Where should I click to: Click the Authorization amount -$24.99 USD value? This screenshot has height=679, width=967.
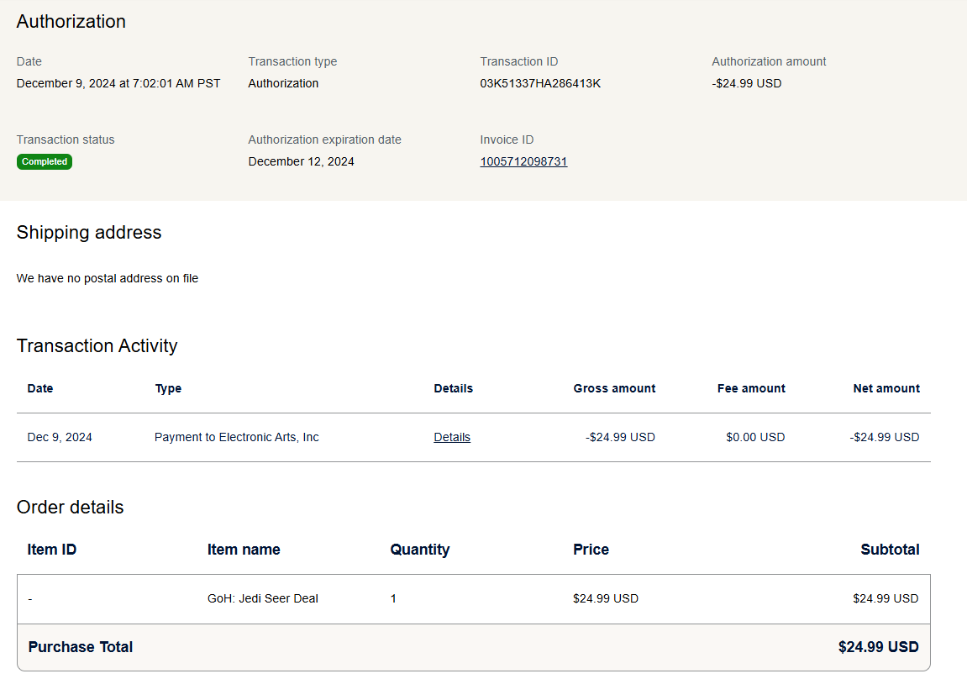[x=746, y=83]
